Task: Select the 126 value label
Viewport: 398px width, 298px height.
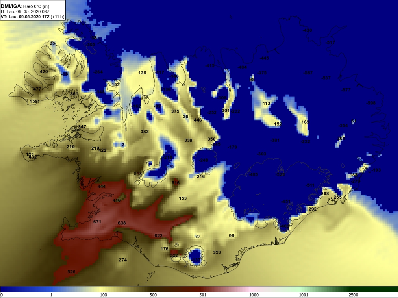Action: point(142,73)
